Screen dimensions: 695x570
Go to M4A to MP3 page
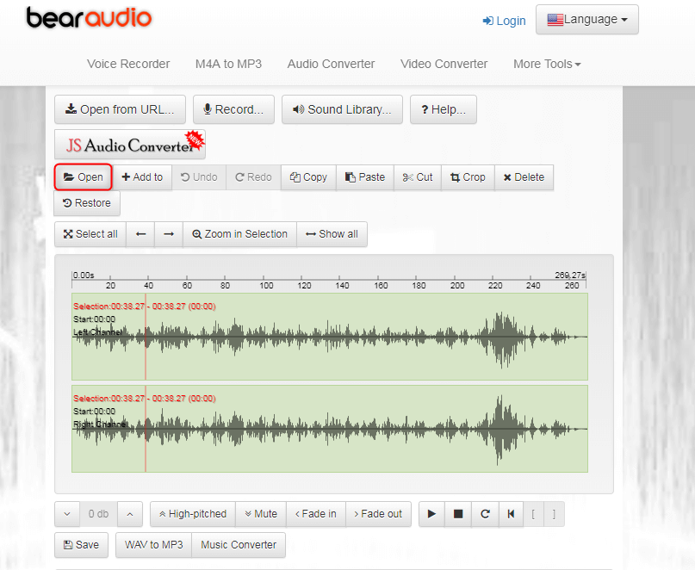coord(228,64)
